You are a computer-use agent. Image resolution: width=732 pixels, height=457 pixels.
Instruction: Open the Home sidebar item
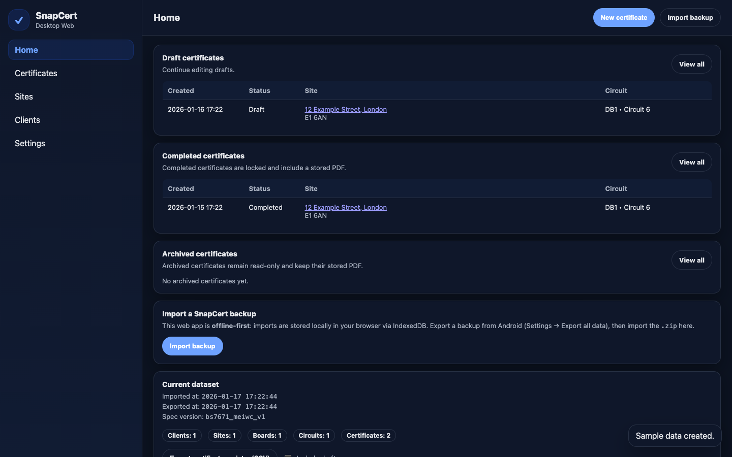[71, 50]
